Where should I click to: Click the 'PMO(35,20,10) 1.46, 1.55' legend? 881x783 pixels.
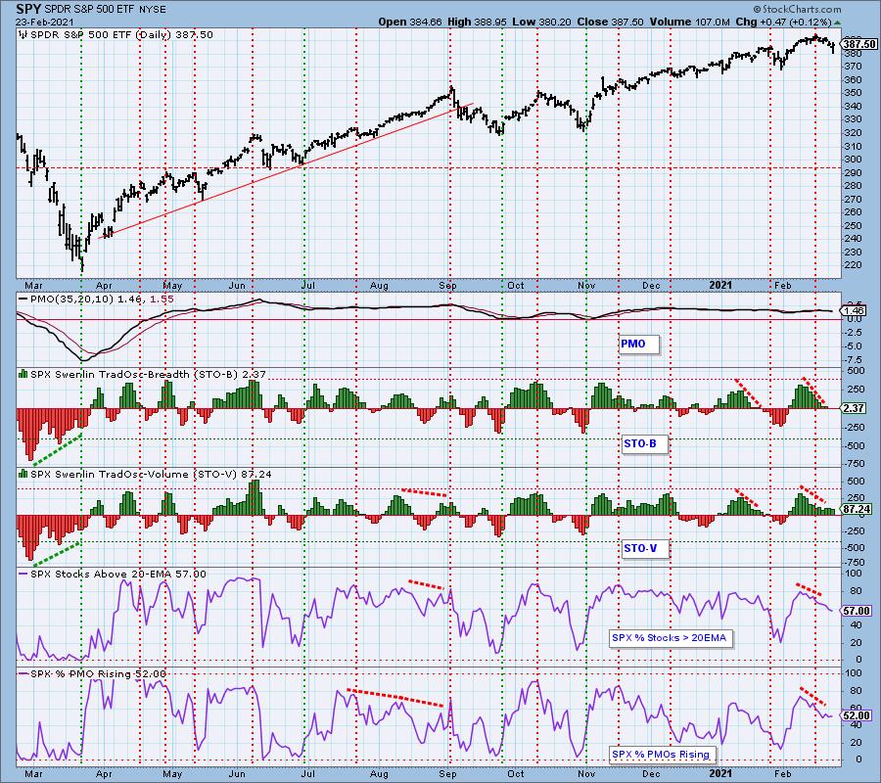102,299
